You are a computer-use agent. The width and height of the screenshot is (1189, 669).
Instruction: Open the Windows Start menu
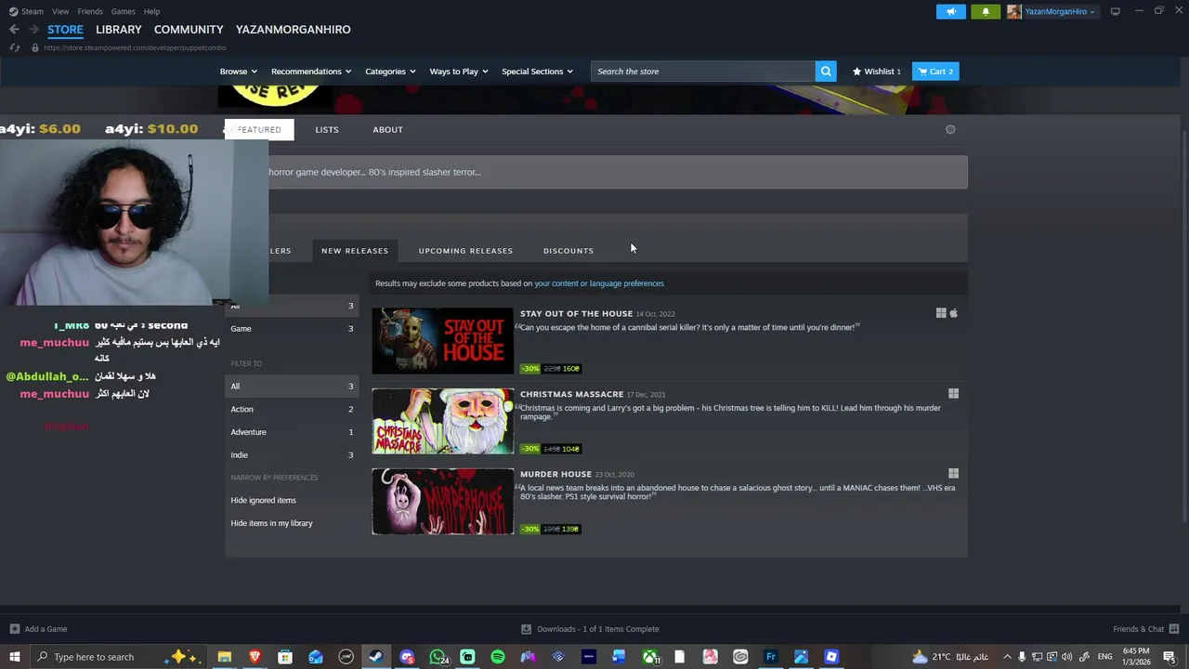[14, 657]
